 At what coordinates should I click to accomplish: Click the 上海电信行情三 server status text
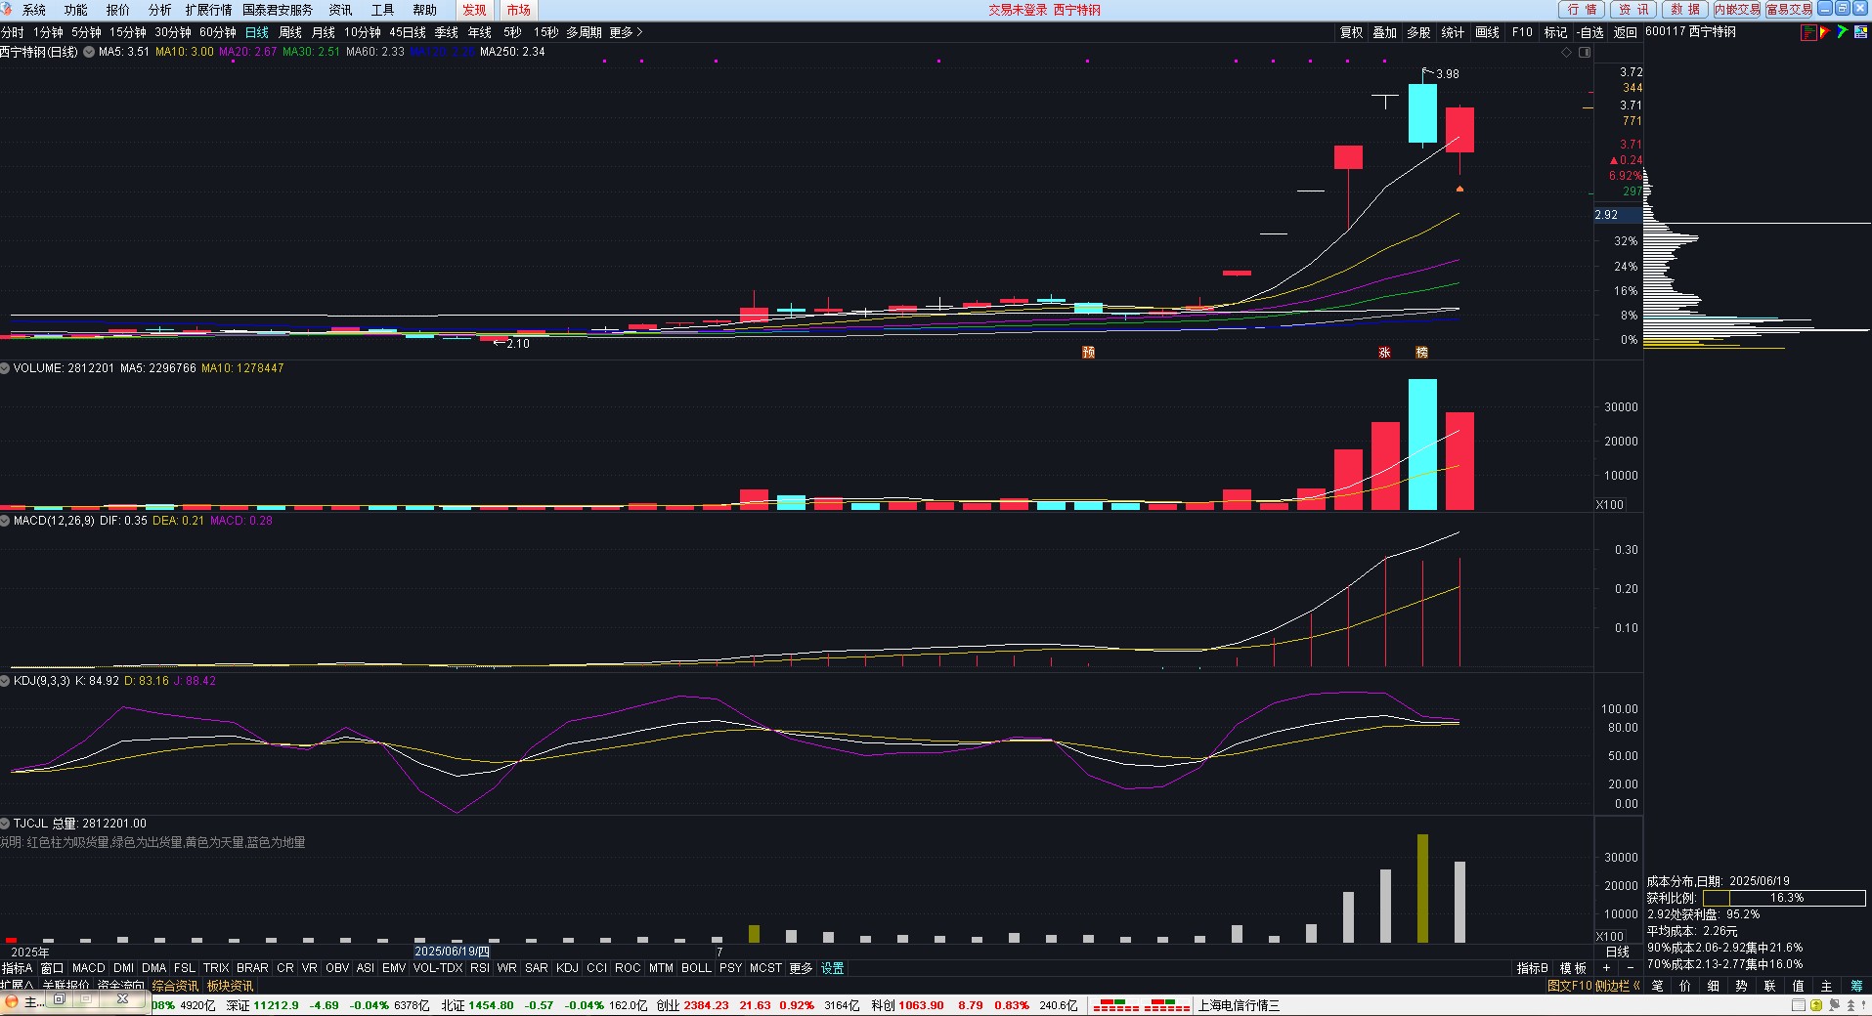point(1240,1005)
